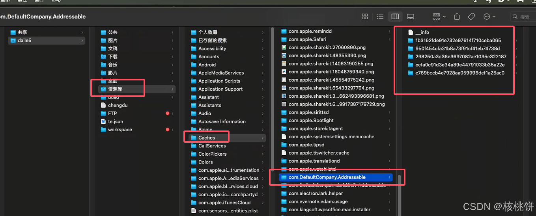Click the red tag dot beside FTP
Screen dimensions: 536x216
pos(167,114)
